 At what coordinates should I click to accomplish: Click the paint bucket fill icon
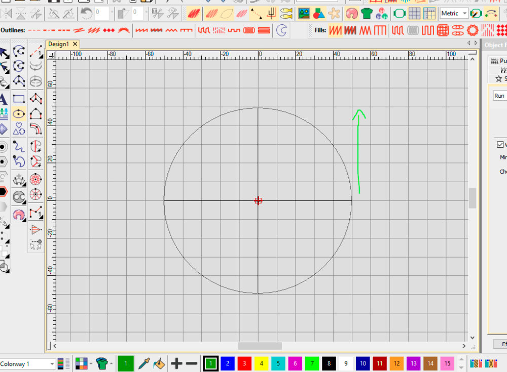pyautogui.click(x=159, y=363)
